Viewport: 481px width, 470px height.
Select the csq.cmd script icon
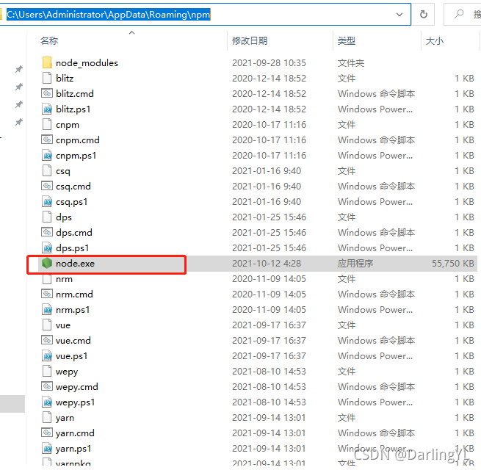tap(47, 186)
